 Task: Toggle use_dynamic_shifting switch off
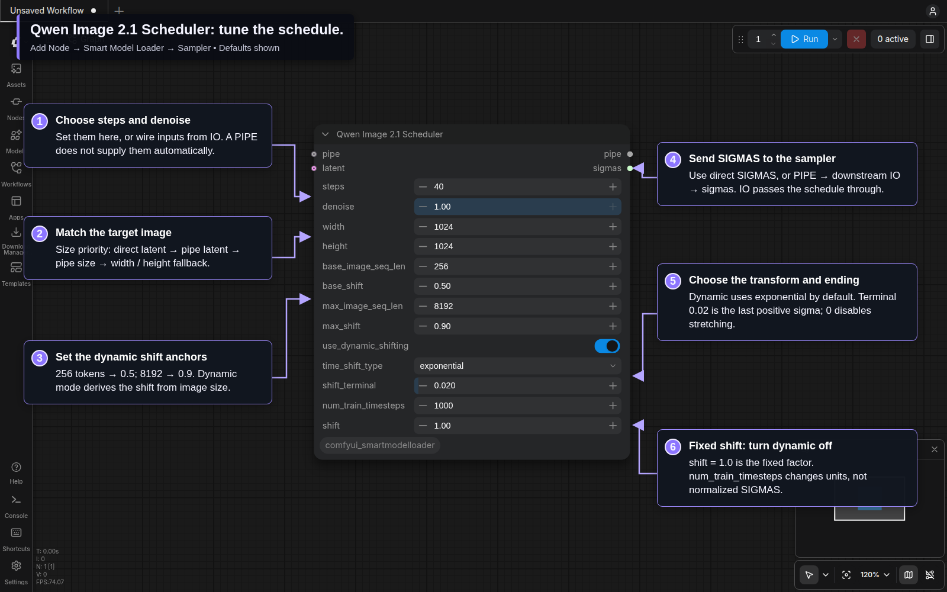607,346
